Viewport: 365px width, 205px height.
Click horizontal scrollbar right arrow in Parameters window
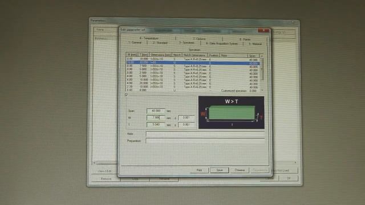pyautogui.click(x=295, y=162)
